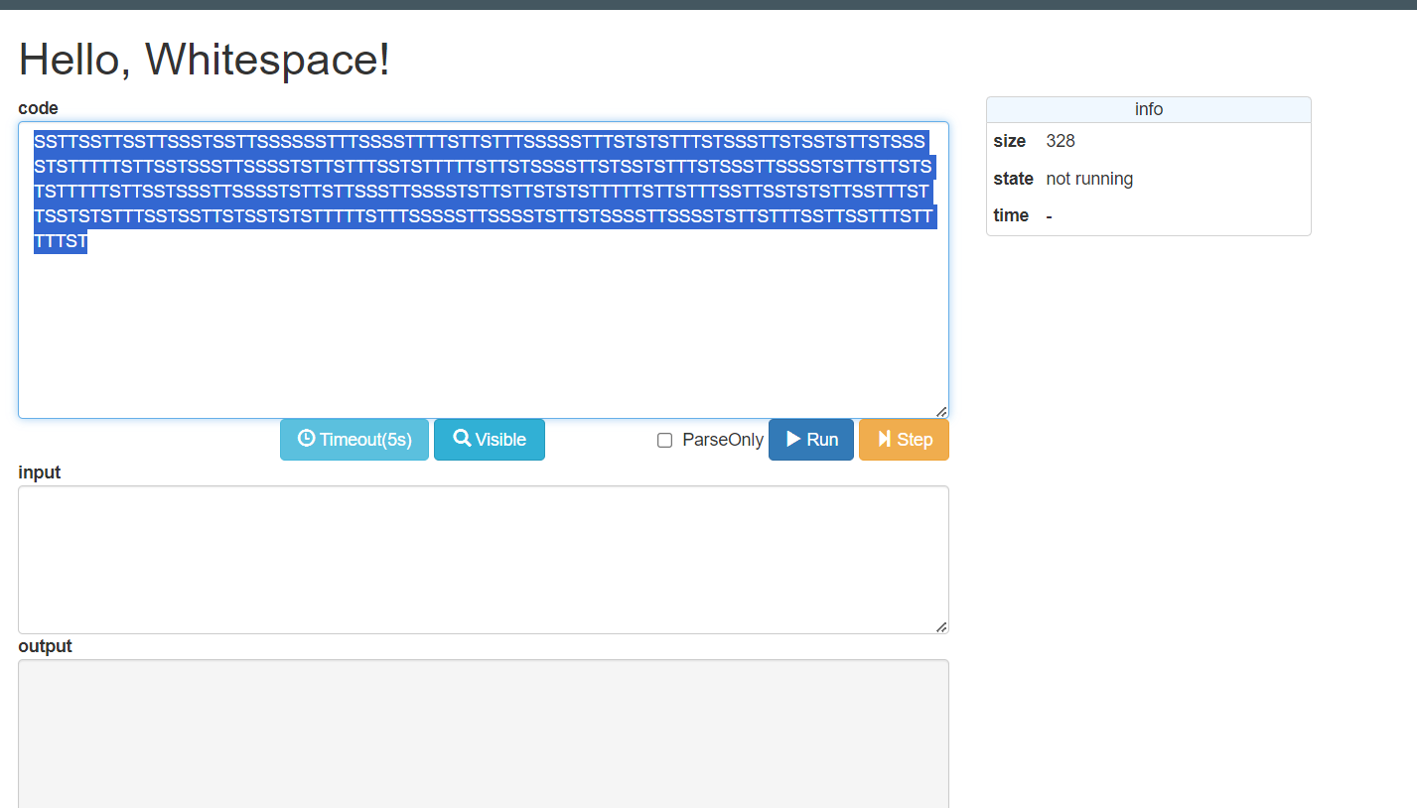Click the "not running" state value
Image resolution: width=1417 pixels, height=808 pixels.
tap(1089, 179)
